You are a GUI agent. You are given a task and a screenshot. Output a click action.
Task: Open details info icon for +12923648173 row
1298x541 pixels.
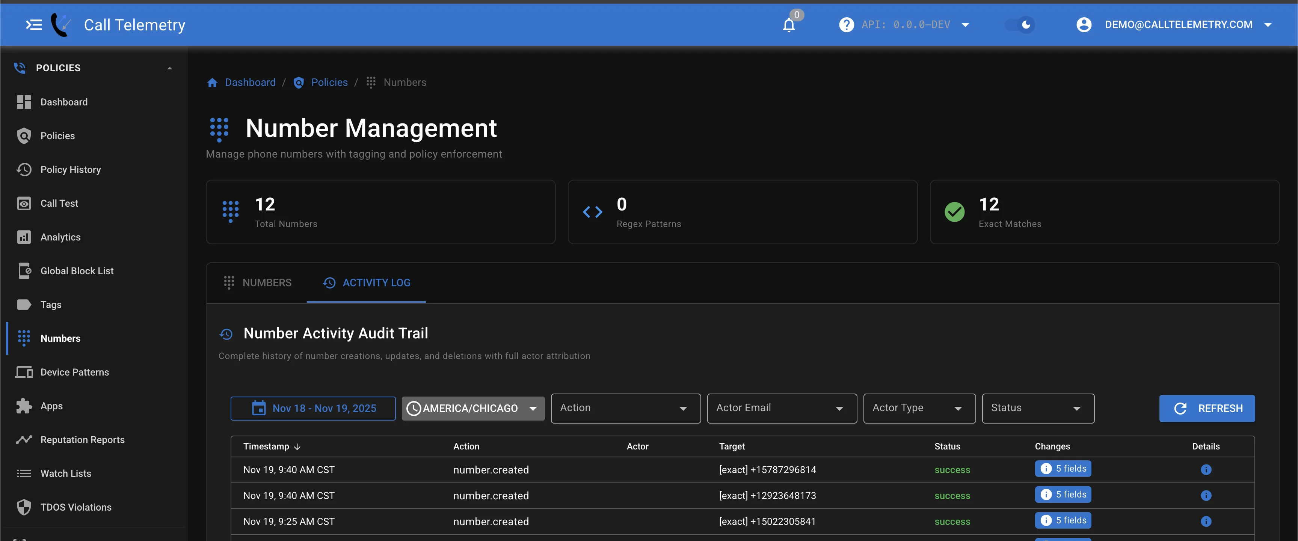pyautogui.click(x=1205, y=495)
